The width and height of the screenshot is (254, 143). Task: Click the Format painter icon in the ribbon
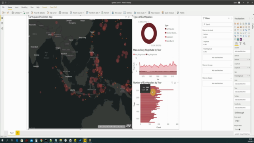[8, 13]
